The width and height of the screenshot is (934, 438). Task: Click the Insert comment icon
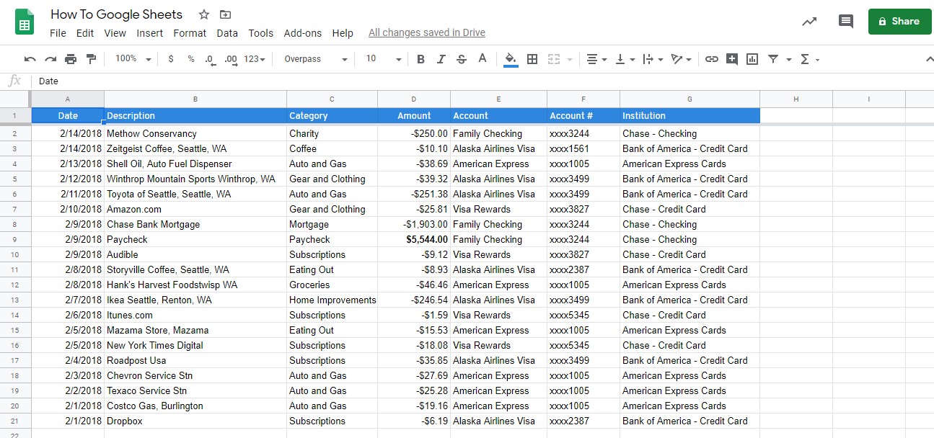[732, 59]
